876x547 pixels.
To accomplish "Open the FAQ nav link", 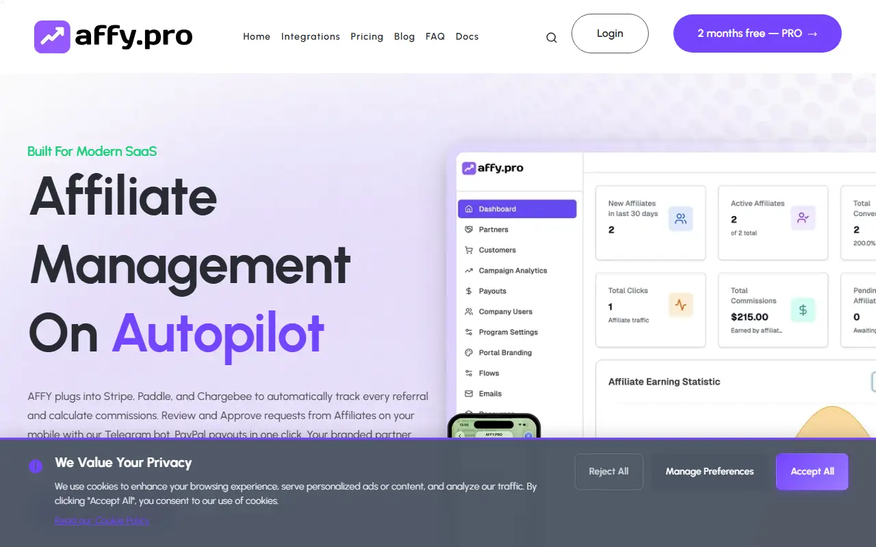I will [435, 37].
